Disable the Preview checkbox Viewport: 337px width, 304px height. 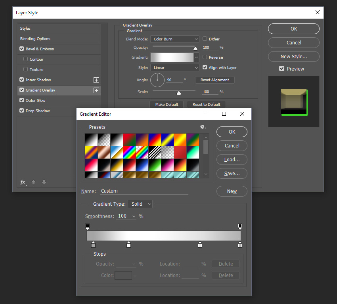[x=281, y=69]
